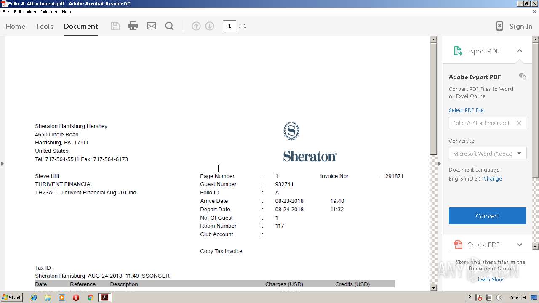Click the document vertical scrollbar thumb

(434, 99)
